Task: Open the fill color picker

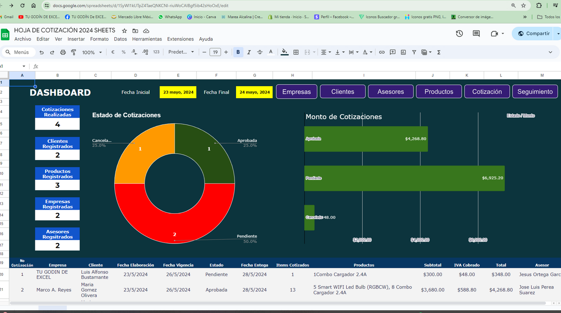Action: [285, 52]
